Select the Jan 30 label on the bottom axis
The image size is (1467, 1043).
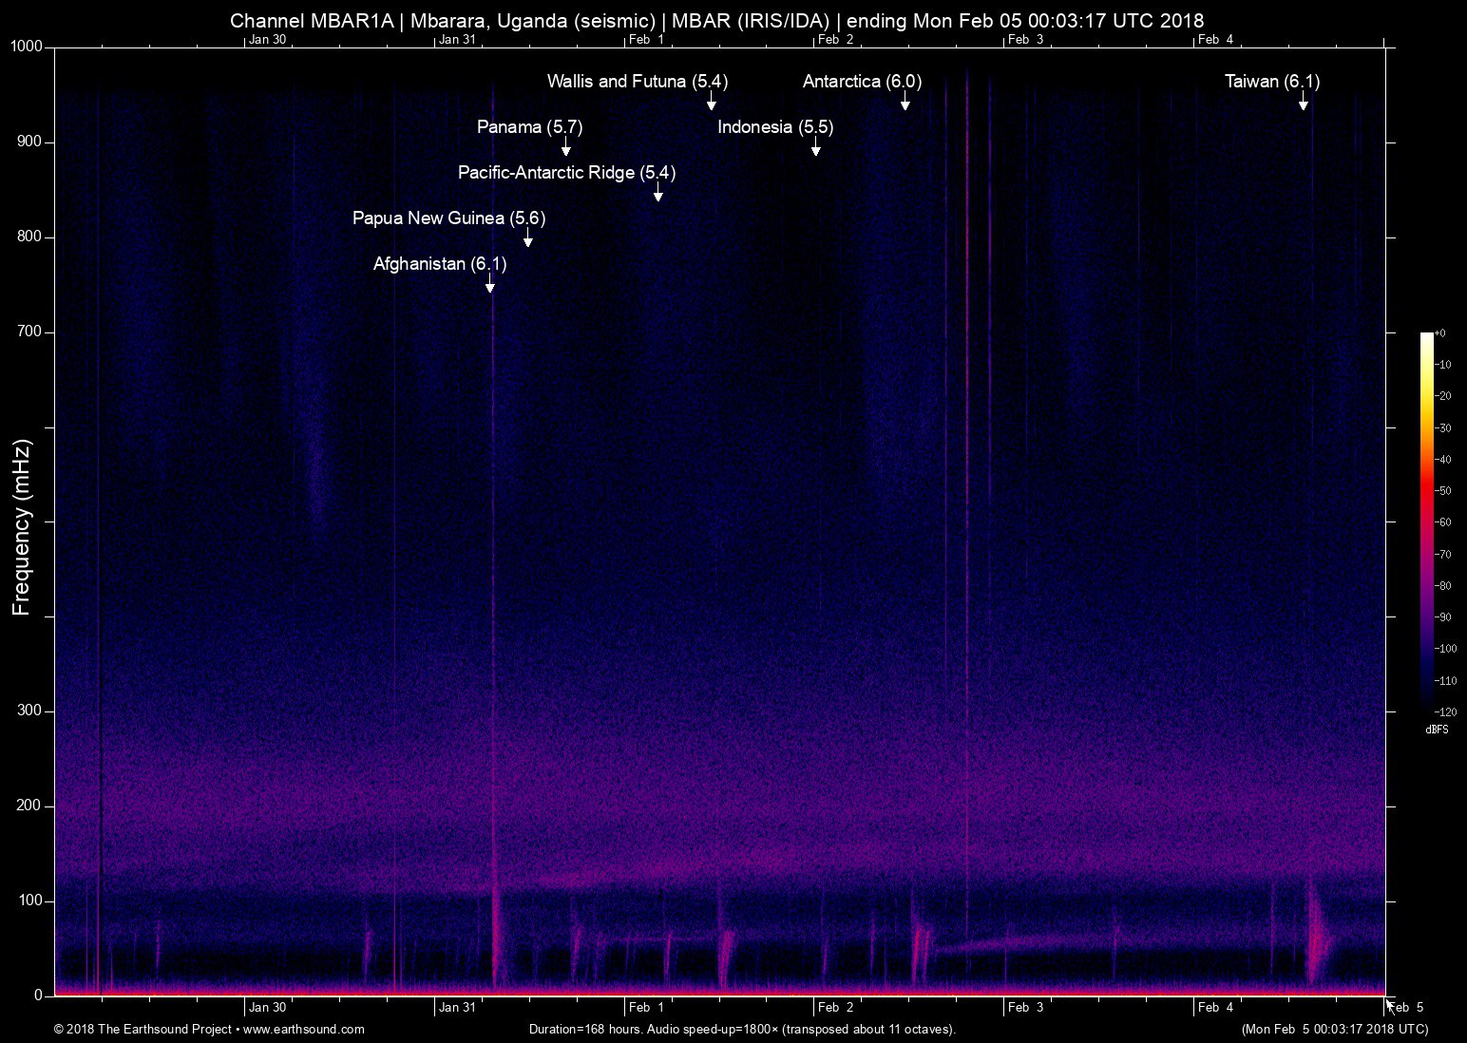tap(267, 1008)
